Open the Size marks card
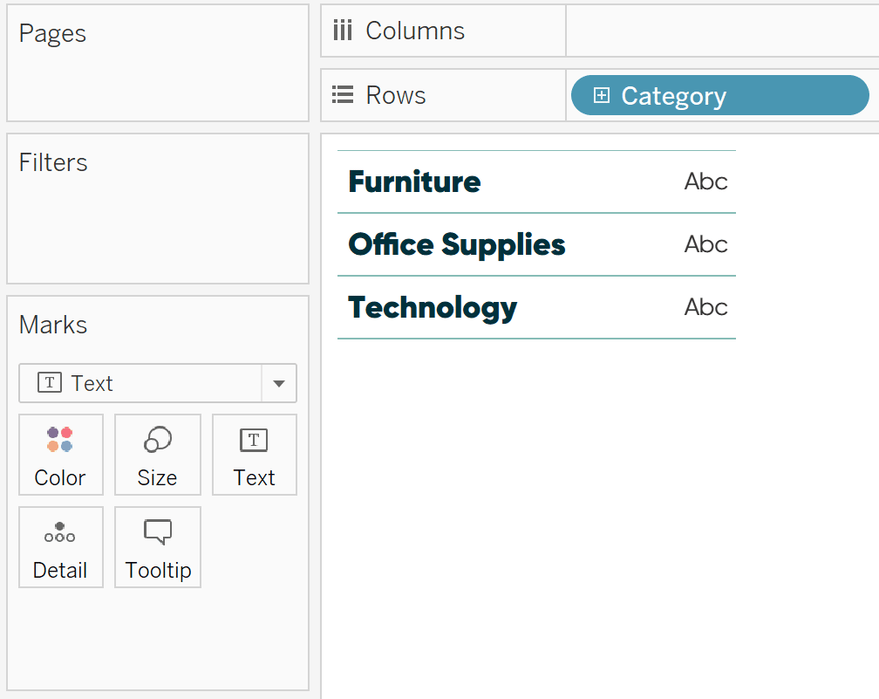Screen dimensions: 879x699 pyautogui.click(x=158, y=455)
